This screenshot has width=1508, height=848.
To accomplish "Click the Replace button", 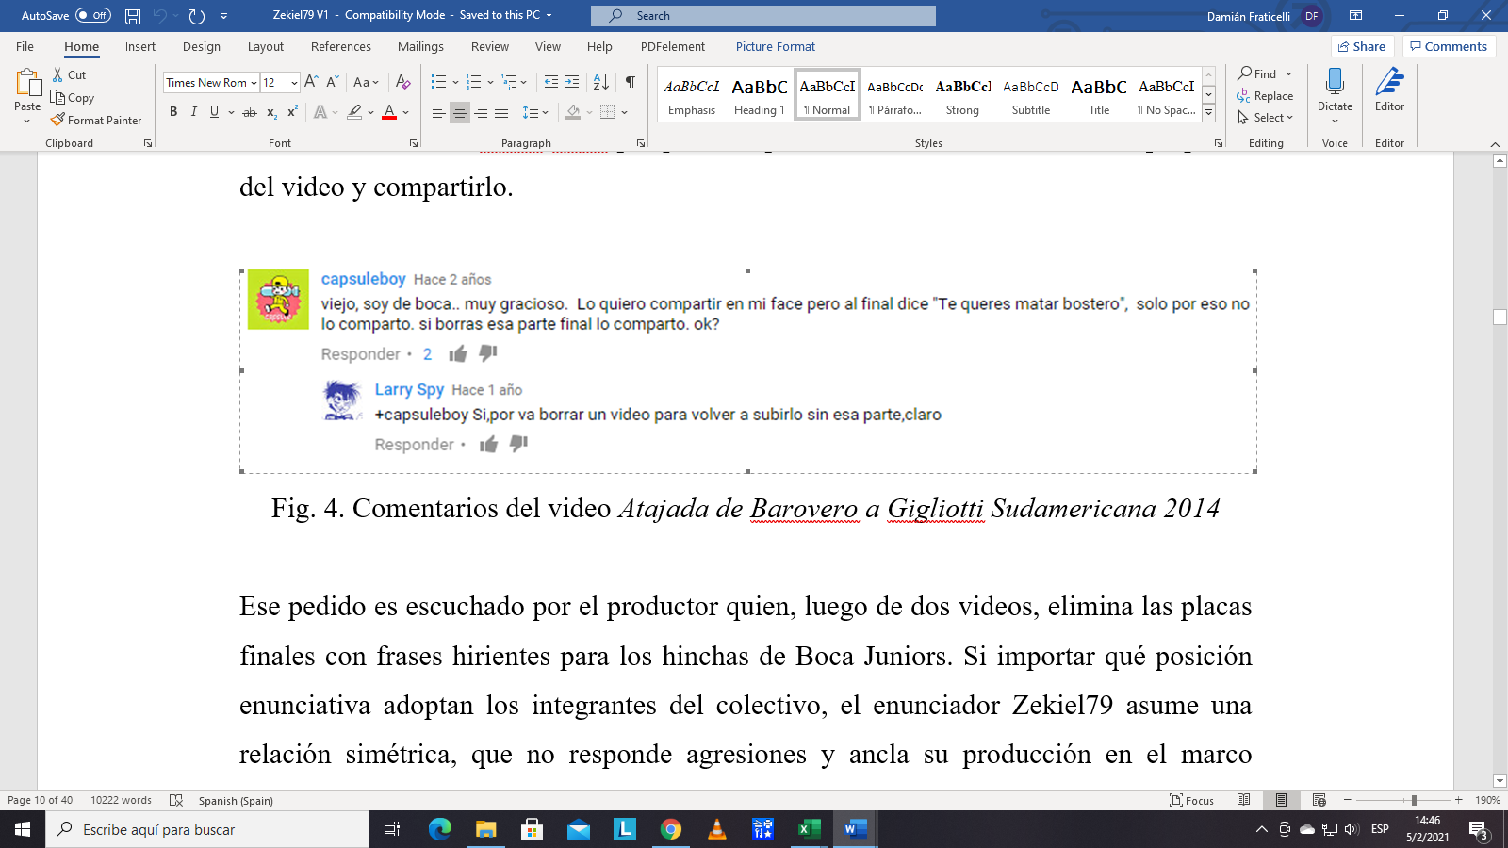I will (1265, 95).
